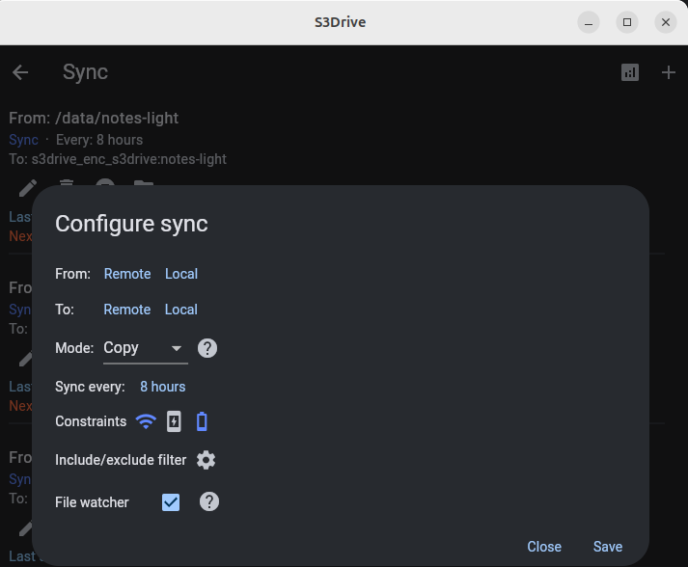Click the File watcher help icon
The width and height of the screenshot is (688, 567).
click(208, 501)
